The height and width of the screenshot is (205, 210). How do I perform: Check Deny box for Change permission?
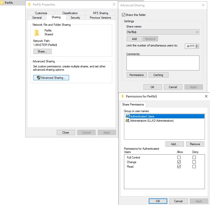click(x=194, y=162)
